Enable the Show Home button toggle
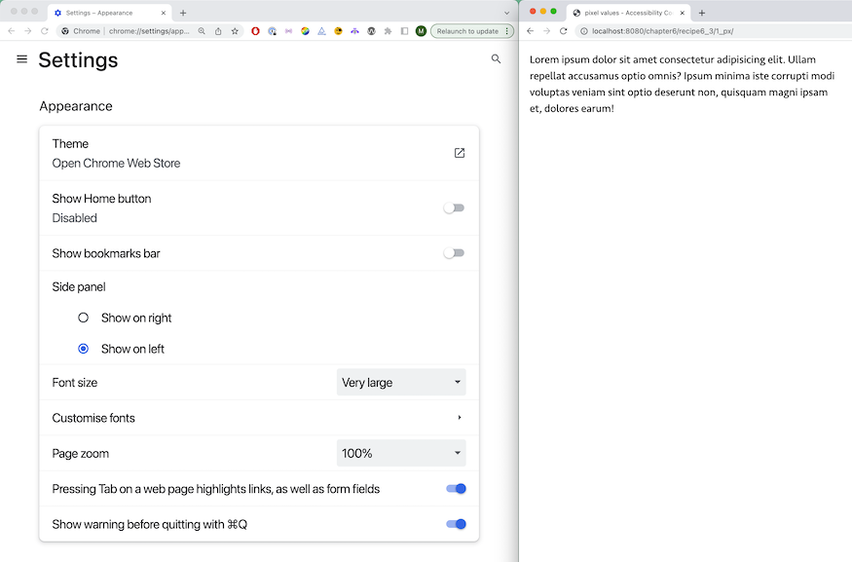 454,207
